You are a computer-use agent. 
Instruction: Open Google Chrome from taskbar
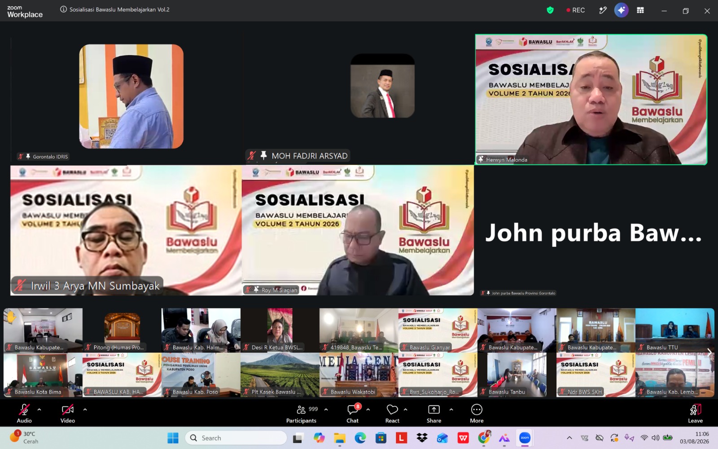coord(484,438)
